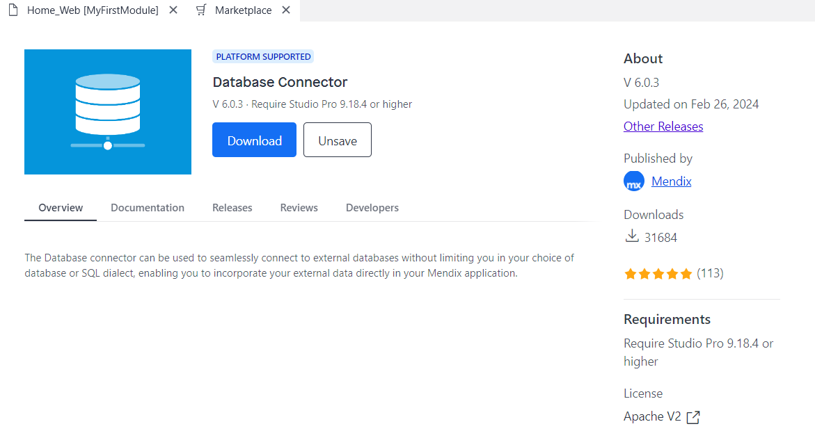Open the Documentation tab
This screenshot has height=431, width=815.
148,208
